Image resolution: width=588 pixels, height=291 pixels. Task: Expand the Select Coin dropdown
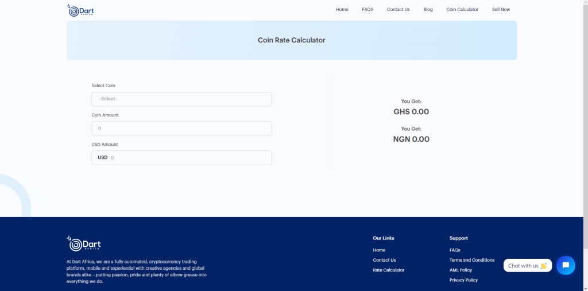[x=181, y=99]
